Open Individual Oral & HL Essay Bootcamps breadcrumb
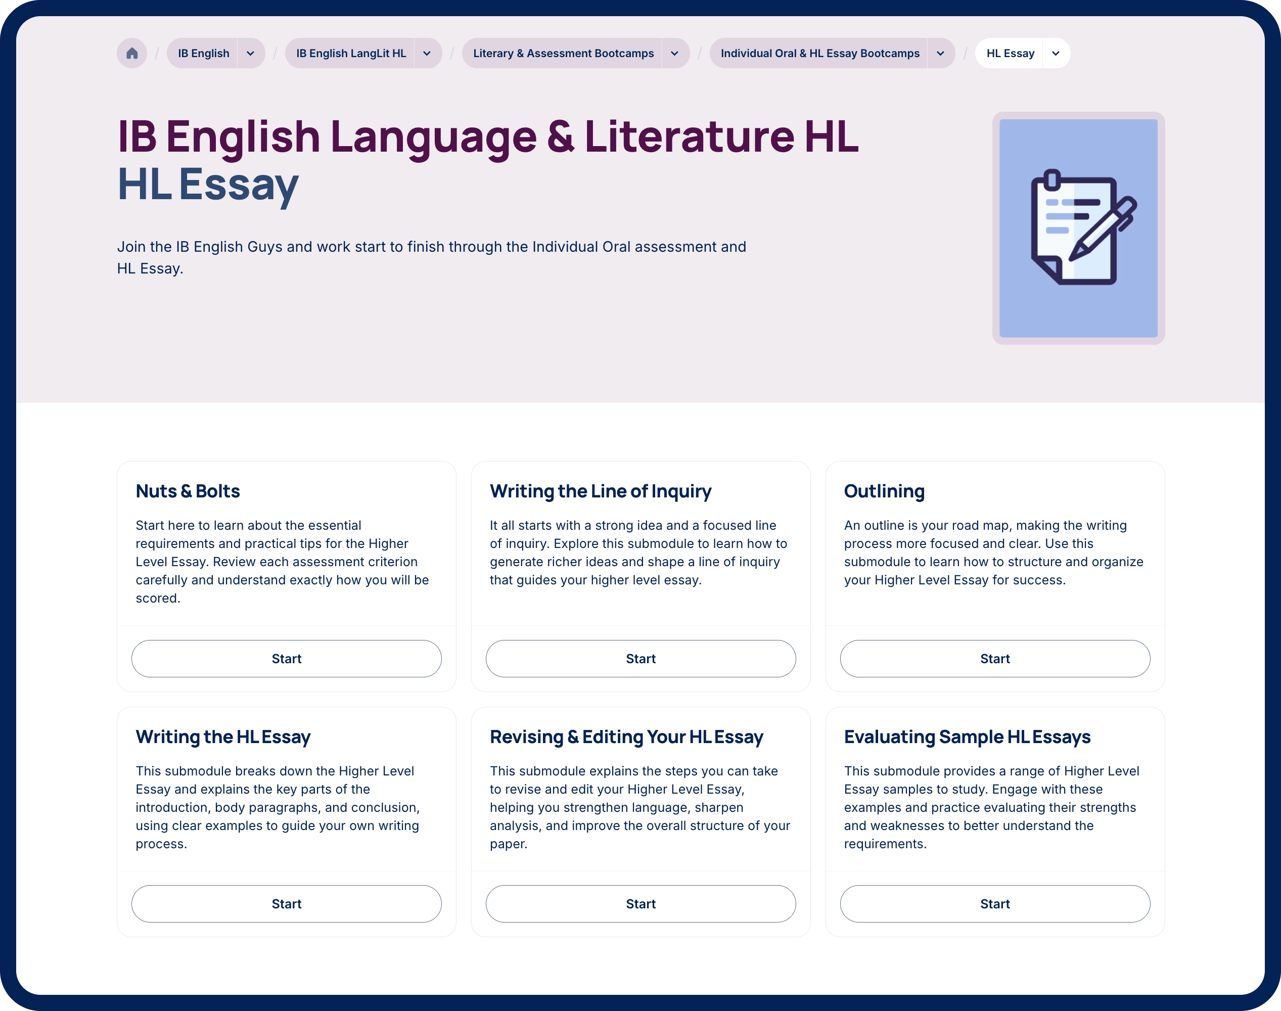The image size is (1281, 1011). click(x=819, y=53)
